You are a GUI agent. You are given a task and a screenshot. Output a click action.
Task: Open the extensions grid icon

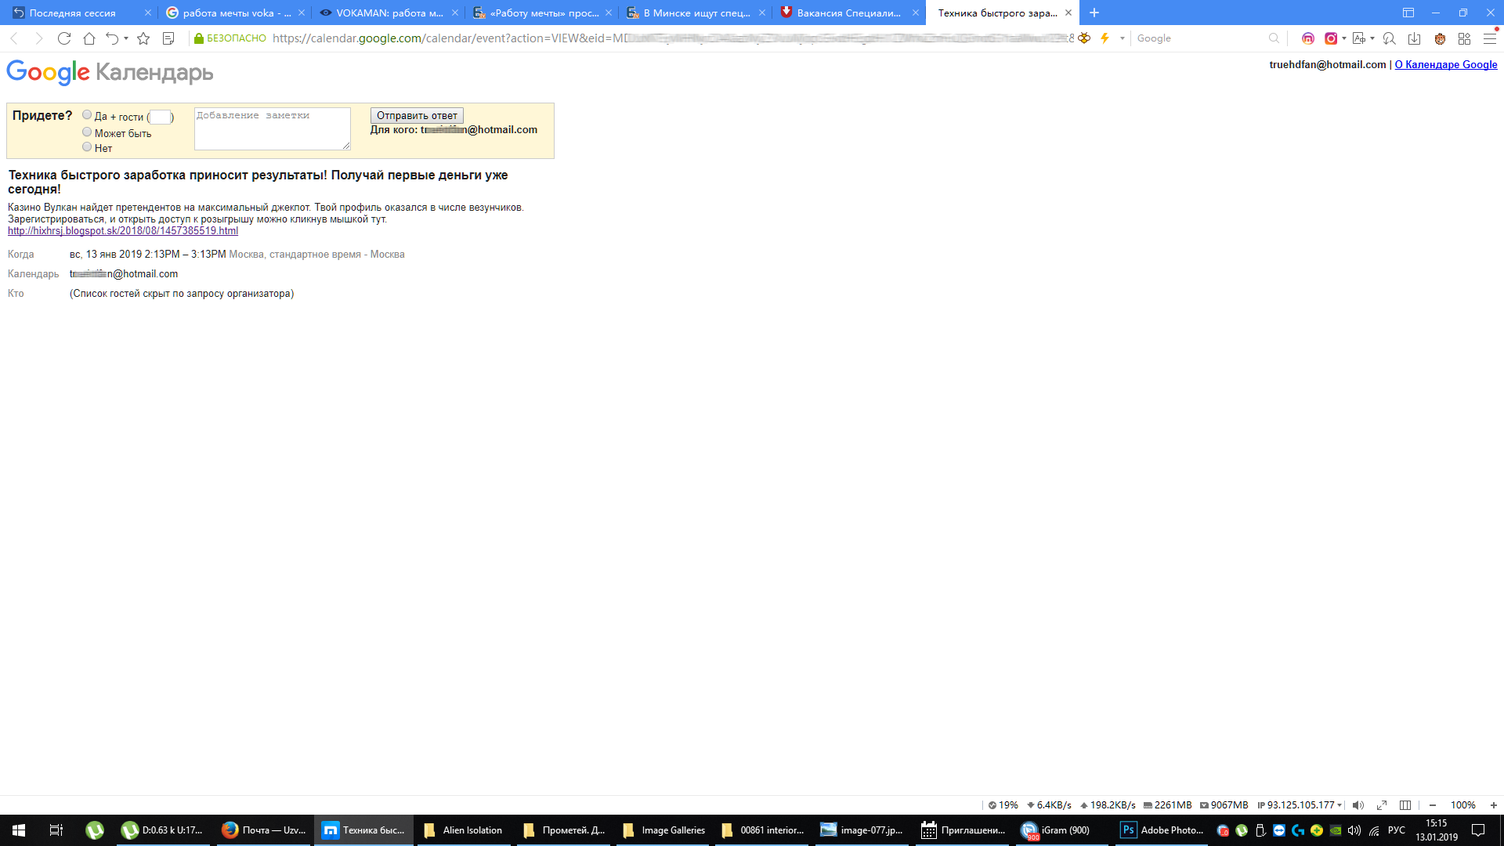(x=1464, y=38)
